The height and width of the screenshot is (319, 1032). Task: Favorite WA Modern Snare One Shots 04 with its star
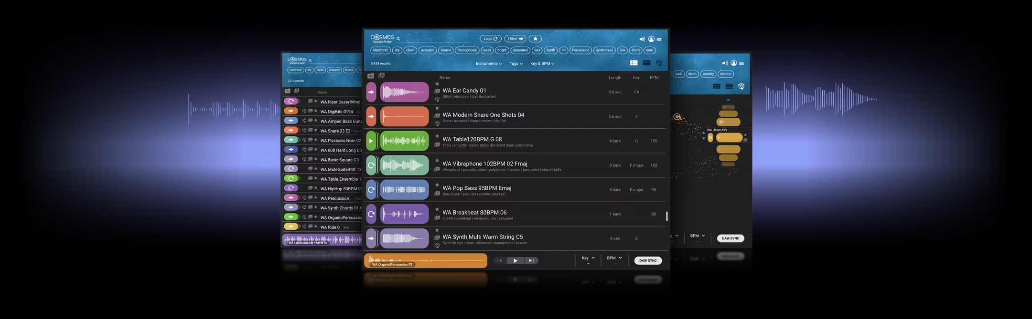pos(437,109)
